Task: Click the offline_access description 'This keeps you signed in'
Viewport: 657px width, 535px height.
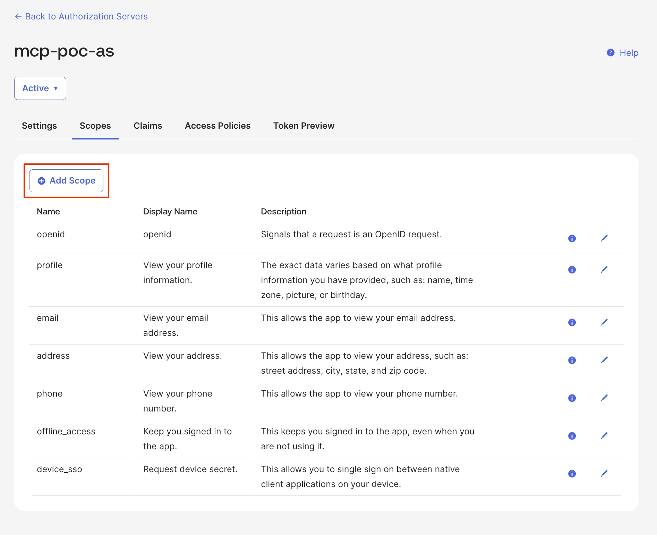Action: [368, 439]
